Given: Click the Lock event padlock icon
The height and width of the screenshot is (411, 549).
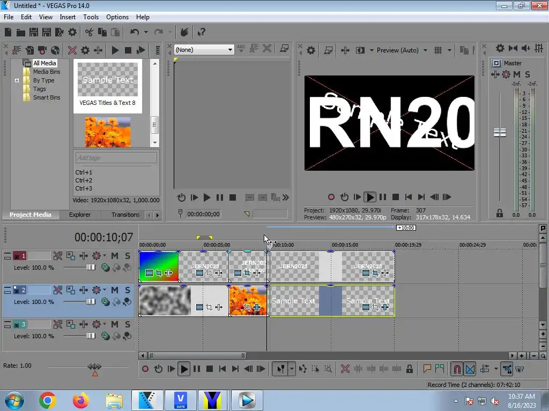Looking at the screenshot, I should tap(409, 369).
